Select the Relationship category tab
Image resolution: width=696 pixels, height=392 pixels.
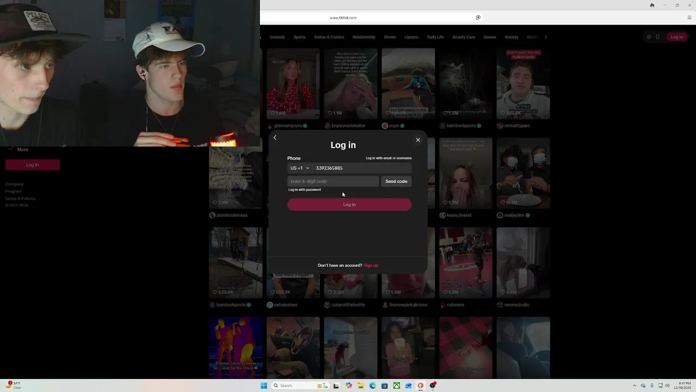point(364,37)
